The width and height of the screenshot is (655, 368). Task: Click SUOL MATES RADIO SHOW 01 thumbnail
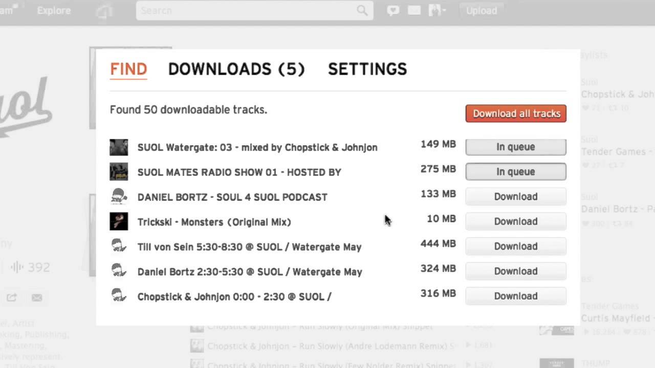pyautogui.click(x=119, y=172)
